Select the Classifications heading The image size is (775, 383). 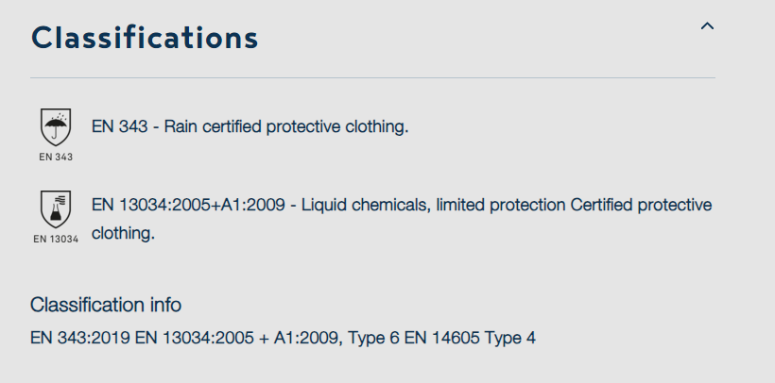[145, 38]
